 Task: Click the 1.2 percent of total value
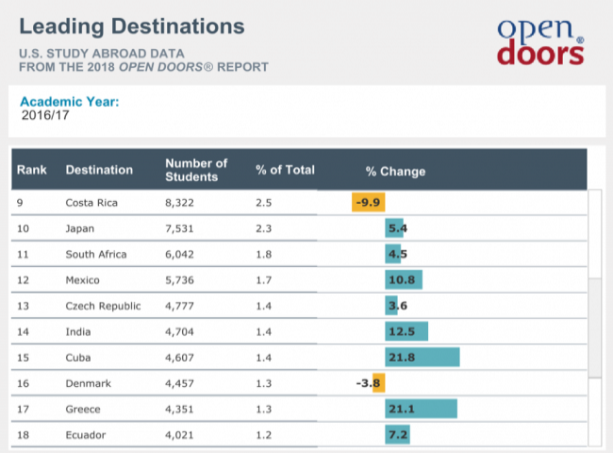click(263, 435)
